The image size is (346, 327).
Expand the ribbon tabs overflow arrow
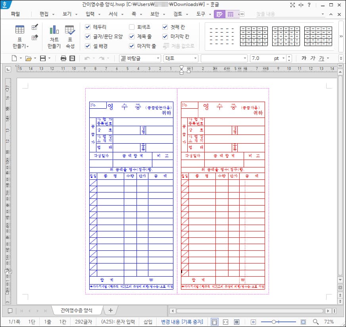242,14
